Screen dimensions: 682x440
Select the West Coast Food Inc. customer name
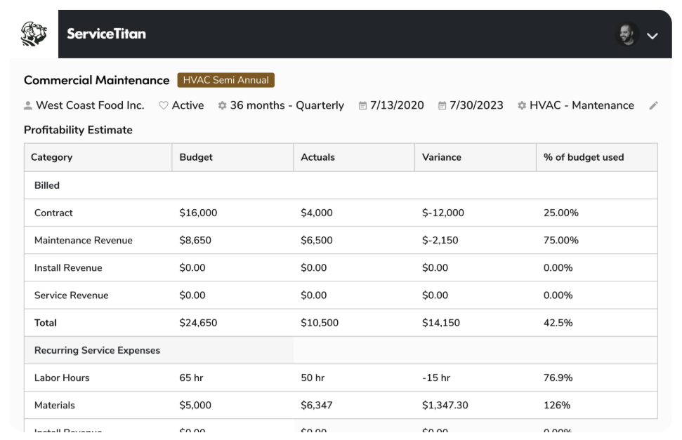click(90, 105)
